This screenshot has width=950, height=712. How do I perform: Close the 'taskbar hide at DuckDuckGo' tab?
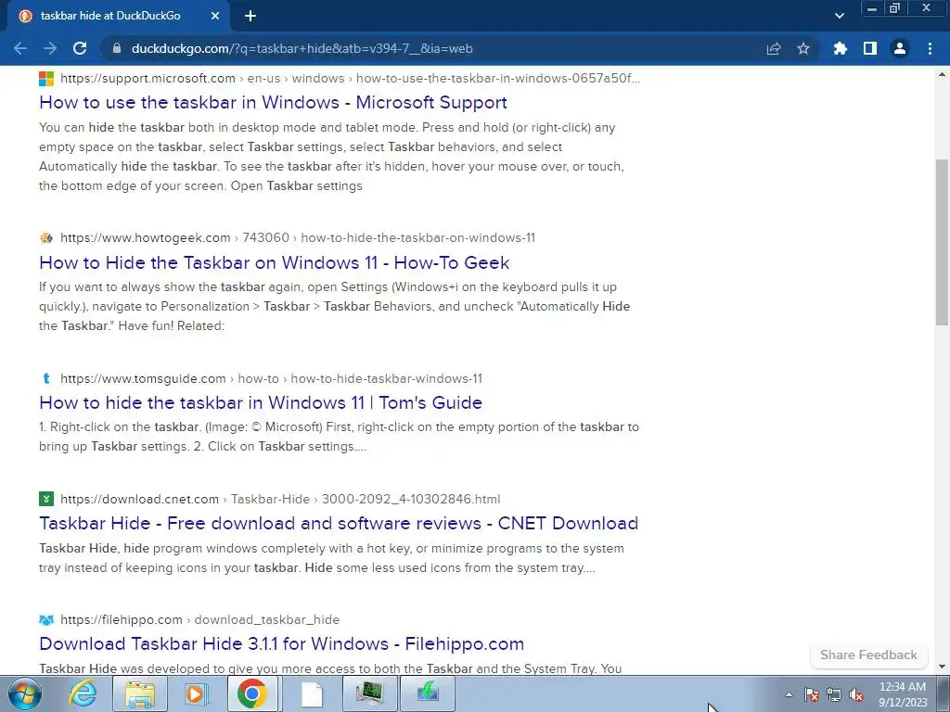(x=215, y=16)
